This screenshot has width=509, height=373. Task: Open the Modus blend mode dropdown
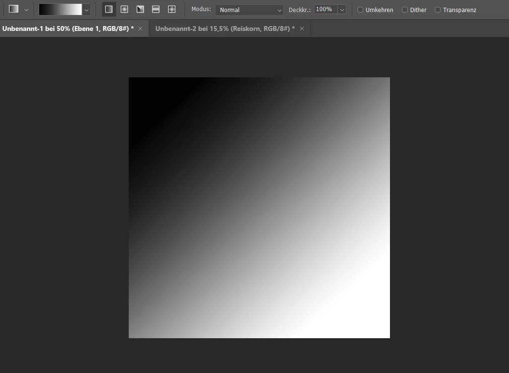tap(249, 10)
